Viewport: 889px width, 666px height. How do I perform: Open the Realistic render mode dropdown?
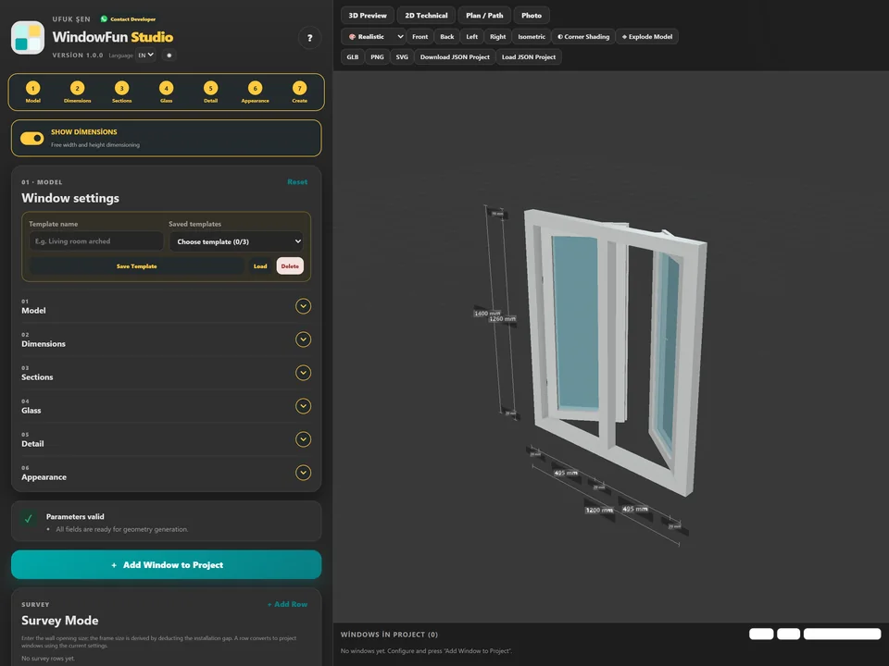coord(373,37)
